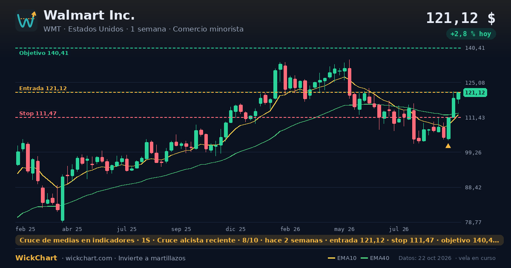This screenshot has height=268, width=511.
Task: Click the Stop 111,47 label
Action: pos(38,114)
